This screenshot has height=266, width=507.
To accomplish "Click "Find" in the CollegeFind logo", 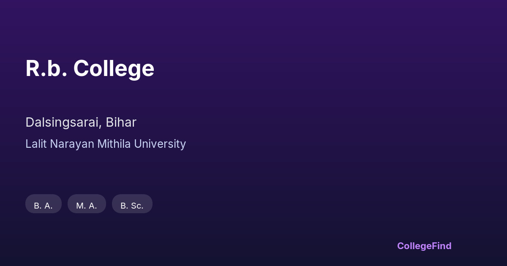I will pyautogui.click(x=442, y=246).
